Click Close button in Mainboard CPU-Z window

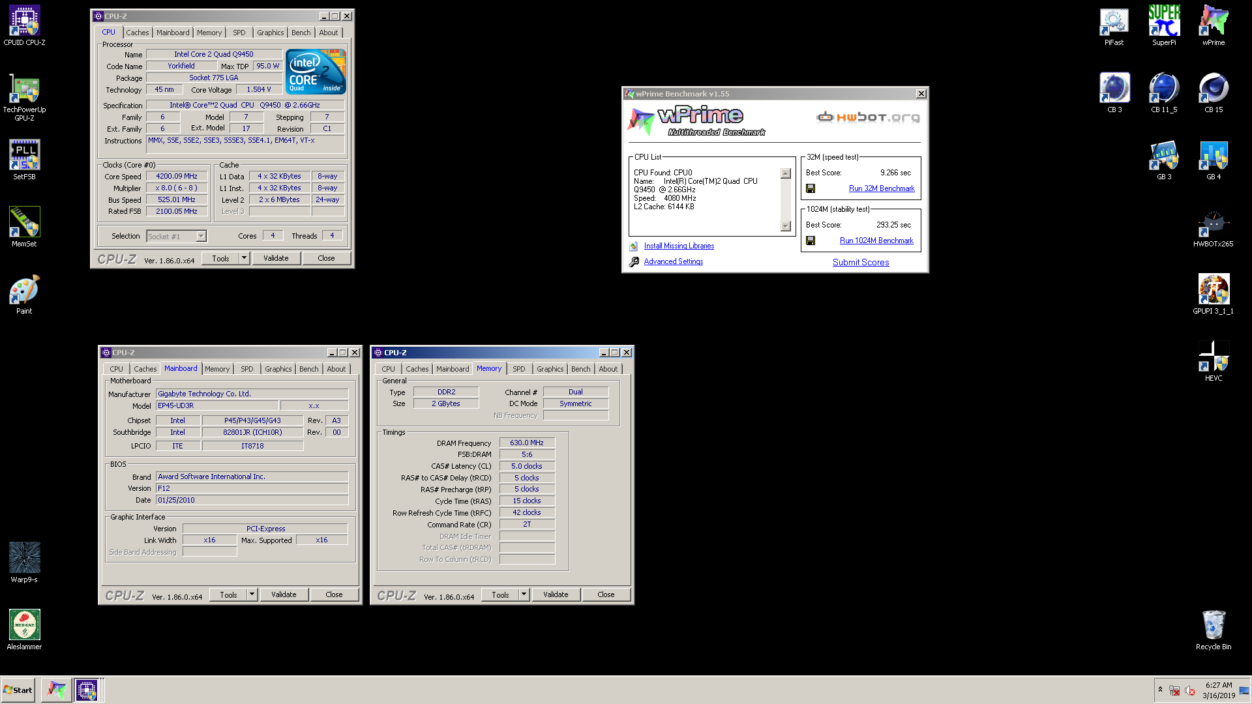[x=334, y=594]
